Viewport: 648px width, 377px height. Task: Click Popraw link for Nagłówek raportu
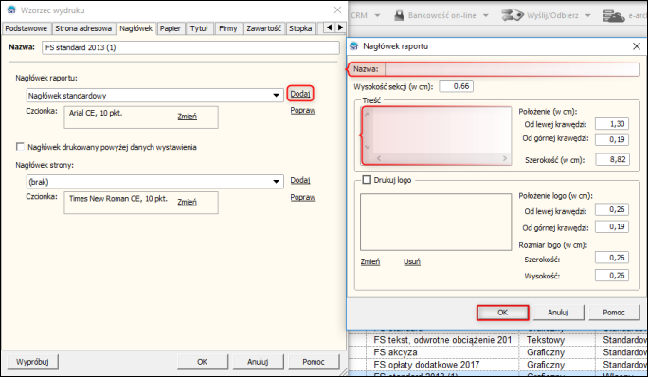click(303, 111)
